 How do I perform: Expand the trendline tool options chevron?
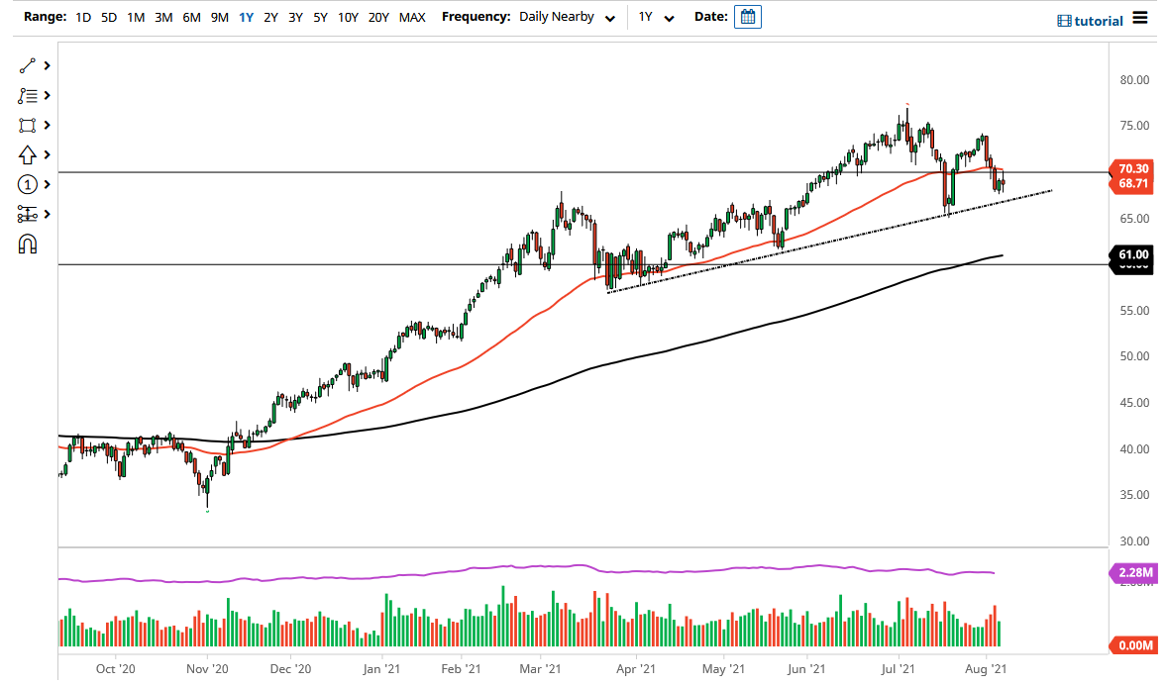click(x=45, y=65)
